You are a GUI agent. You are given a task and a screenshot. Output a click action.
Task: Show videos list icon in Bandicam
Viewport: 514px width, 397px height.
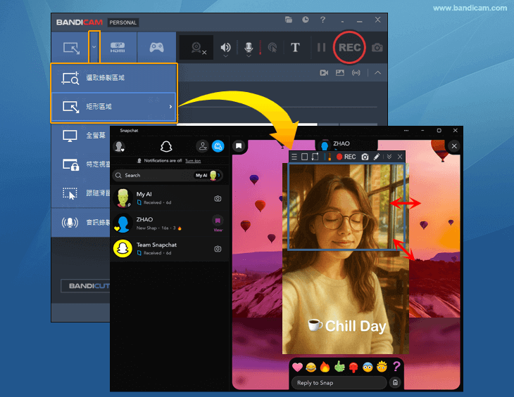[324, 72]
